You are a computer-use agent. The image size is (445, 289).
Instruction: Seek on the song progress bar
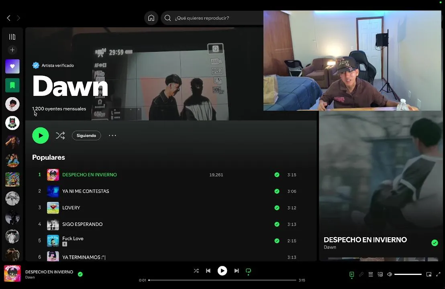(222, 280)
